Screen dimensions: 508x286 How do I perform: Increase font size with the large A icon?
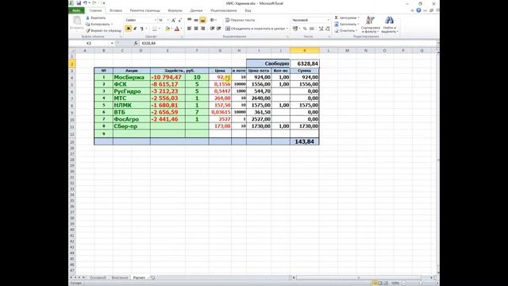pyautogui.click(x=173, y=20)
